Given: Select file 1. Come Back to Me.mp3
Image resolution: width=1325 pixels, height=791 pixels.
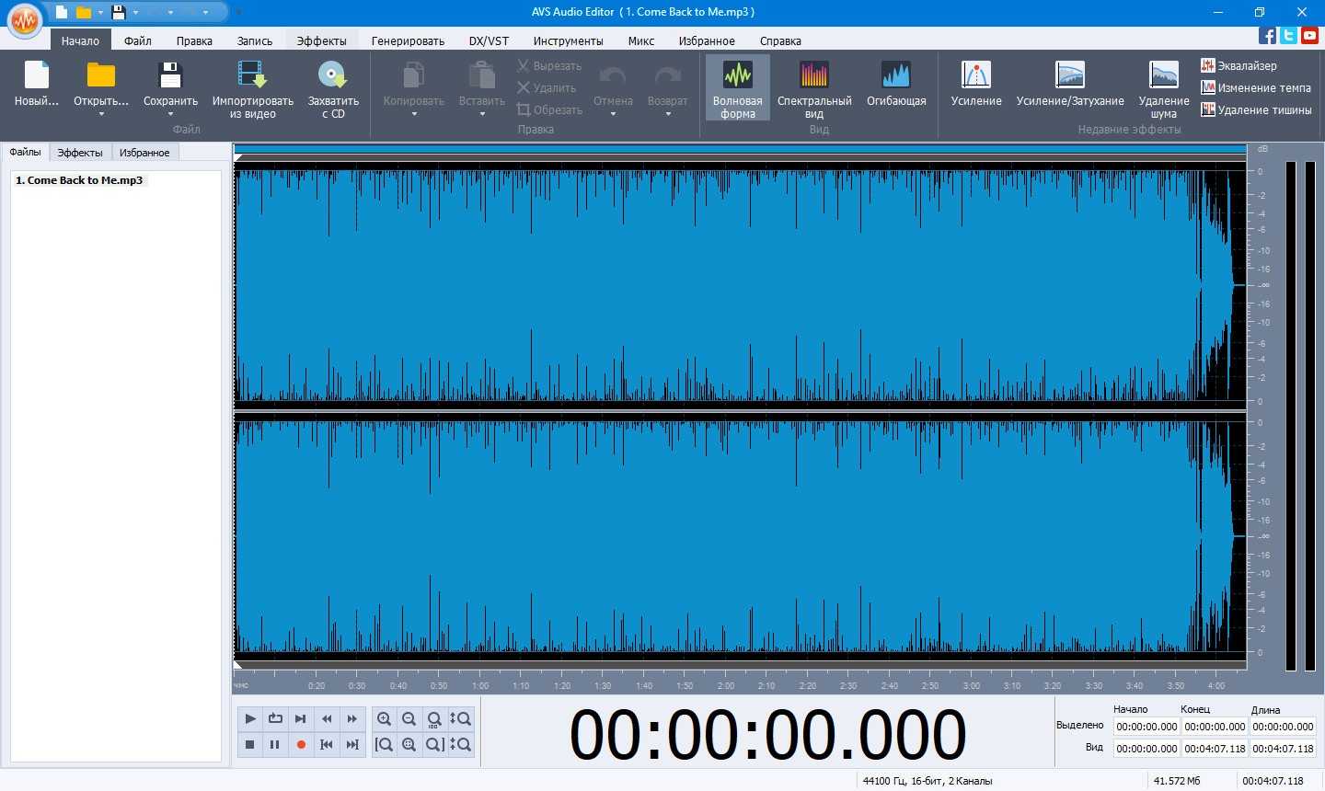Looking at the screenshot, I should click(x=79, y=180).
